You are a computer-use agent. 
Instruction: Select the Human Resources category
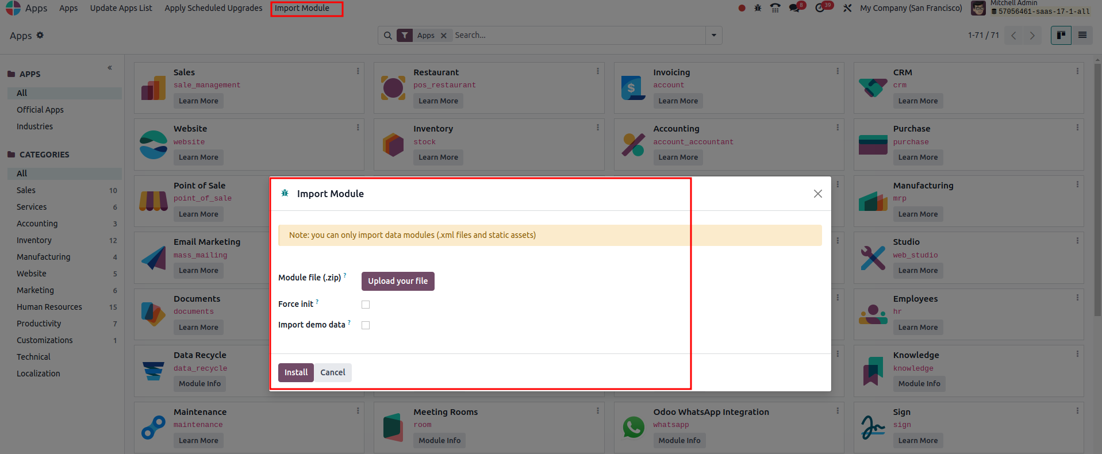tap(49, 307)
